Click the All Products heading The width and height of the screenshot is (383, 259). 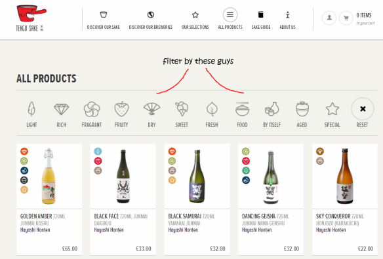(47, 78)
